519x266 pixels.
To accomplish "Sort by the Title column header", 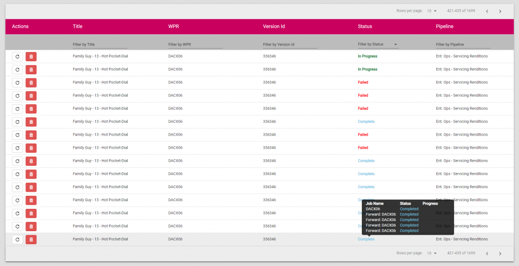I will point(78,26).
